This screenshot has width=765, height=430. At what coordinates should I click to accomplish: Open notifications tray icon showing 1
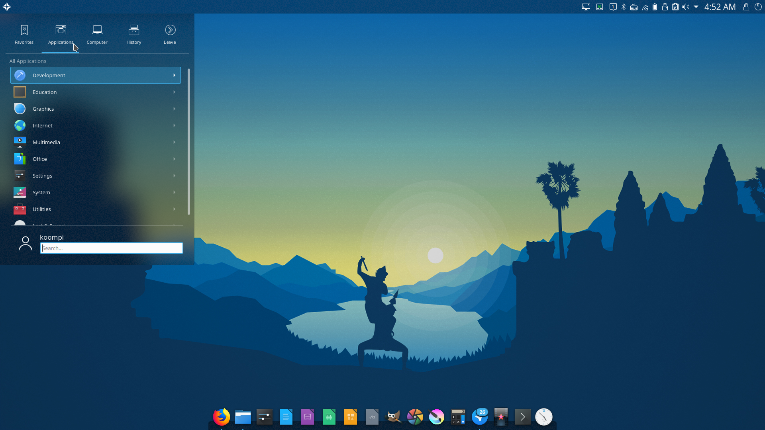[x=613, y=7]
